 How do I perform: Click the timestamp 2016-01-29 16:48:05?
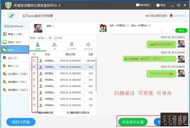tap(173, 67)
